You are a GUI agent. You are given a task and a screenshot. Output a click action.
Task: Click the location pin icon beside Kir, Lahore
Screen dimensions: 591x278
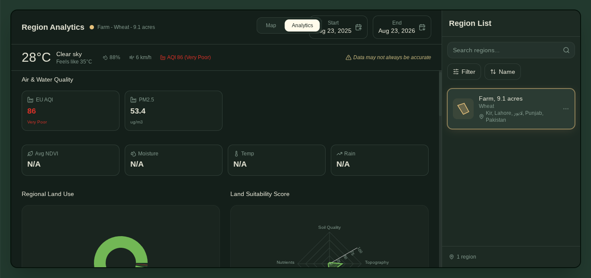pyautogui.click(x=481, y=117)
